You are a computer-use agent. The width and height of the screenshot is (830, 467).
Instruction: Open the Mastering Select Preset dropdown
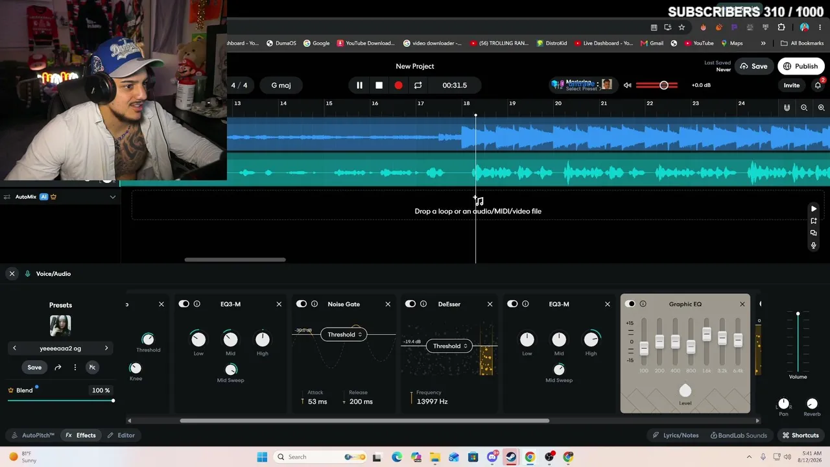point(582,85)
